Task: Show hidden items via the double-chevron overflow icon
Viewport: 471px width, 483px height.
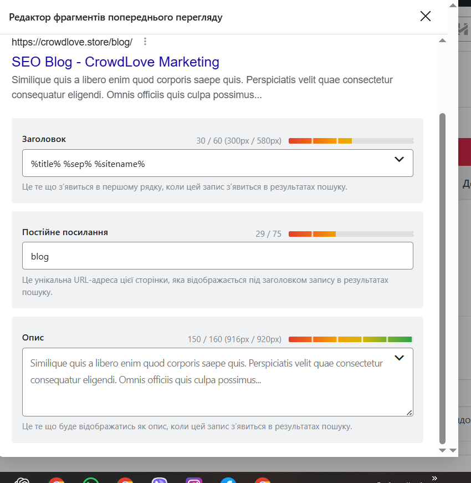Action: (x=434, y=478)
